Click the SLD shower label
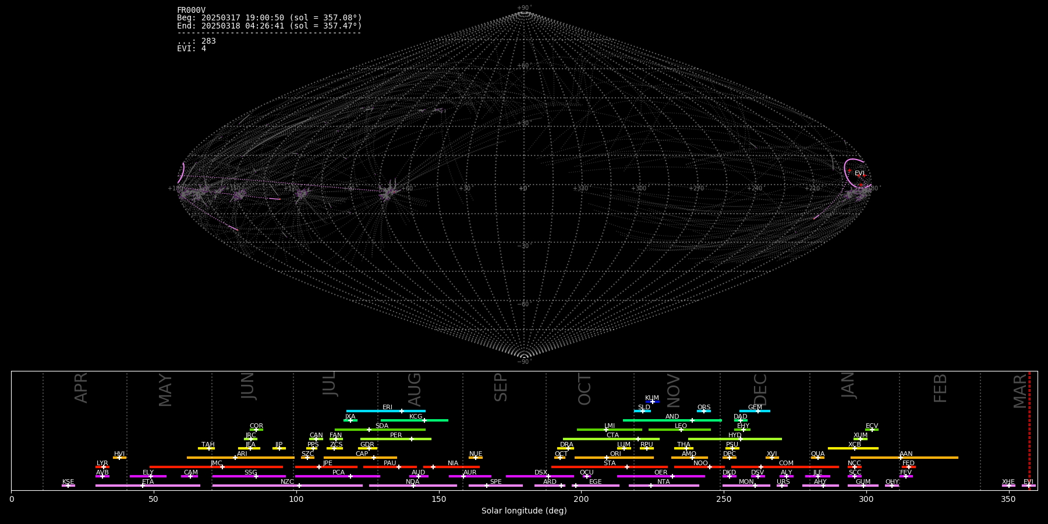 (x=644, y=408)
